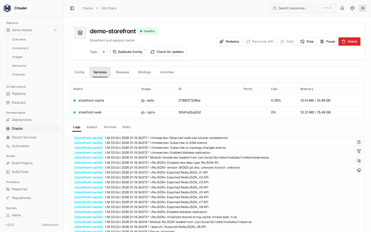Select Stacks in sidebar
Image resolution: width=371 pixels, height=232 pixels.
[x=32, y=129]
